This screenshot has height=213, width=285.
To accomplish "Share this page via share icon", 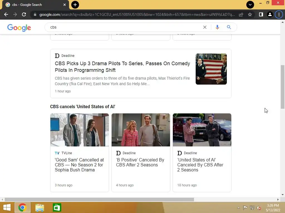I will [x=241, y=14].
